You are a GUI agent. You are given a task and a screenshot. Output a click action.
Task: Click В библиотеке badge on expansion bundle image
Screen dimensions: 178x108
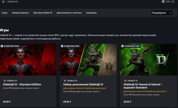point(70,46)
